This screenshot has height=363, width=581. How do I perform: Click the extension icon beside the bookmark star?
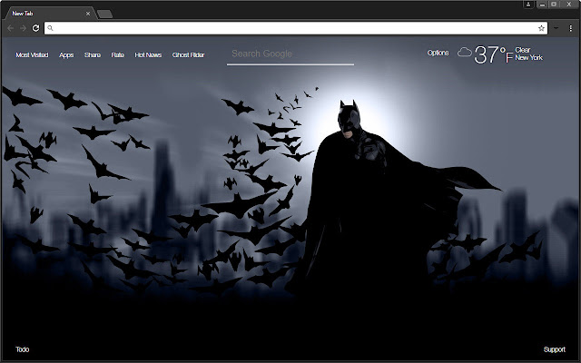click(556, 28)
